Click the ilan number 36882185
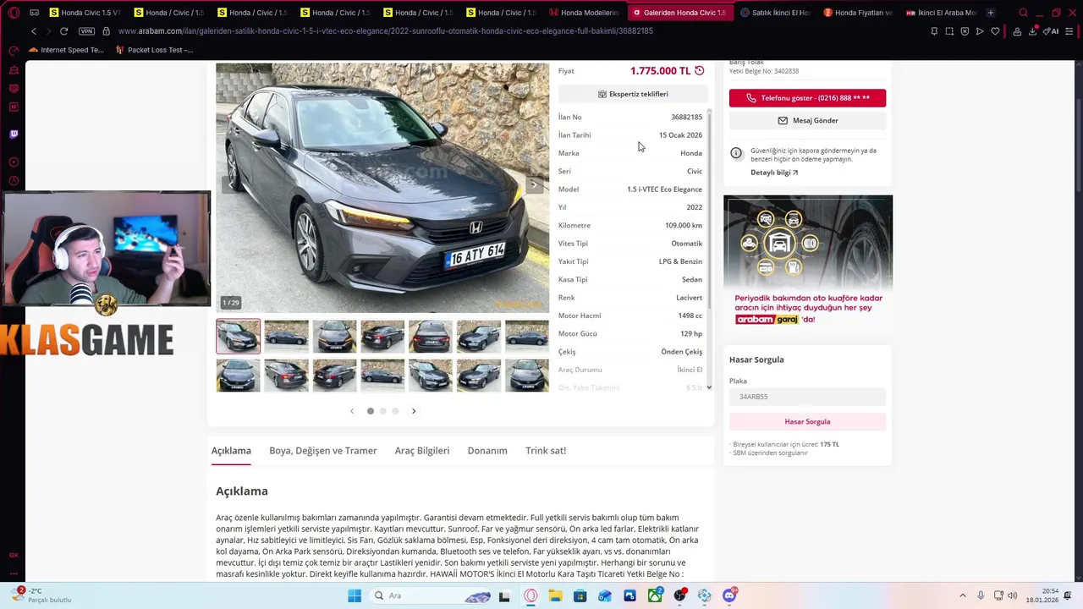1083x609 pixels. pyautogui.click(x=686, y=118)
